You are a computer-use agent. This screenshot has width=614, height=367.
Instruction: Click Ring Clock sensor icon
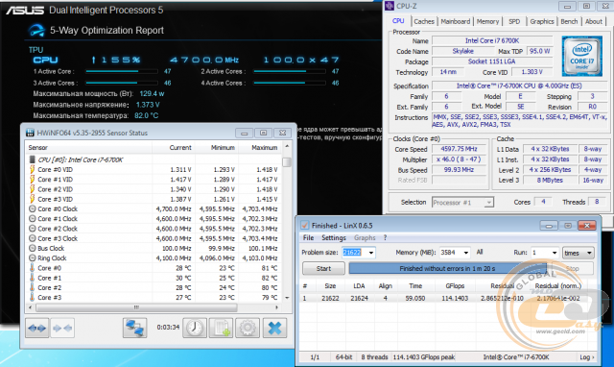[x=33, y=258]
